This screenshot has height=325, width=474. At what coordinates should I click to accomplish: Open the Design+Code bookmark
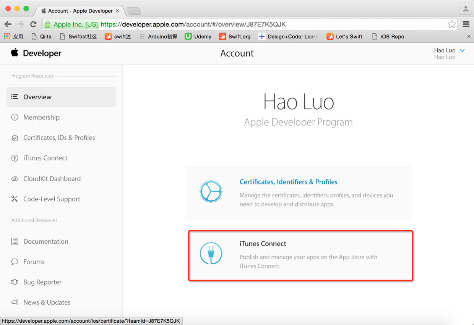point(289,36)
